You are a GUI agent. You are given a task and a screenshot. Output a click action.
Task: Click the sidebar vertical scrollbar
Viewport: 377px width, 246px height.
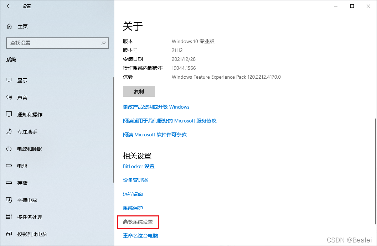pyautogui.click(x=113, y=130)
